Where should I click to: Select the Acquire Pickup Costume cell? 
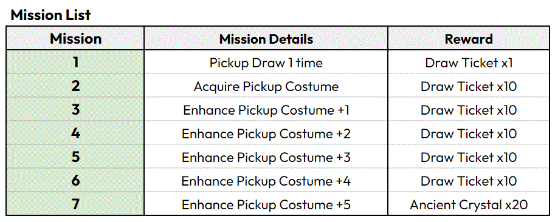click(x=266, y=86)
